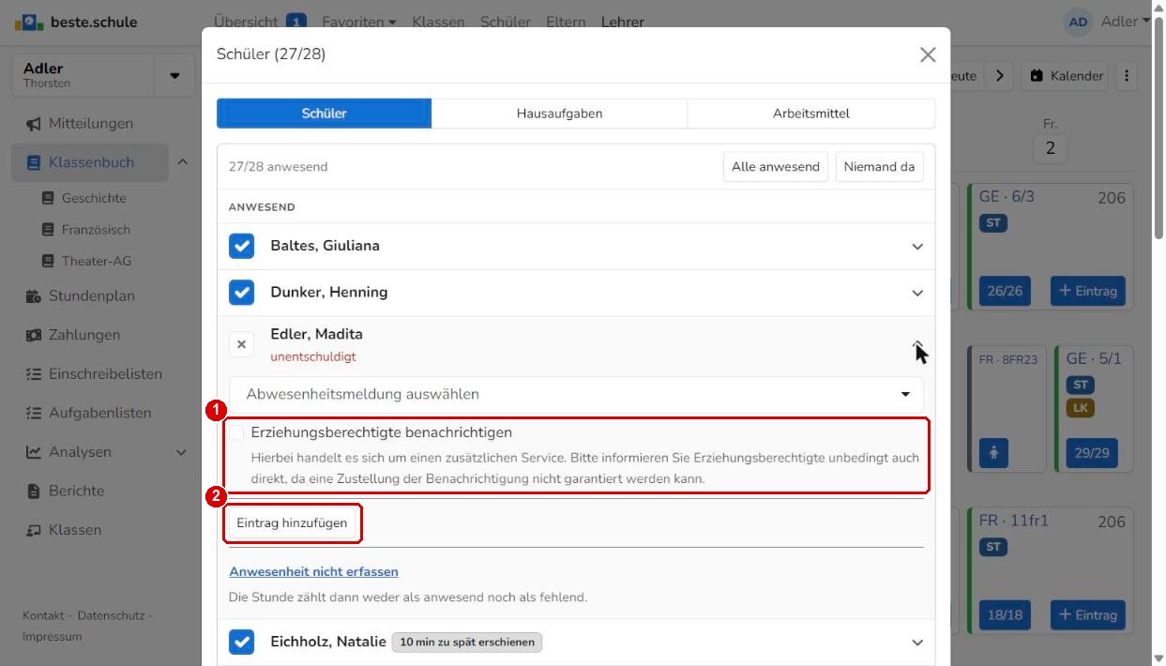Open the Abwesenheitsmeldung auswählen dropdown

click(x=576, y=394)
